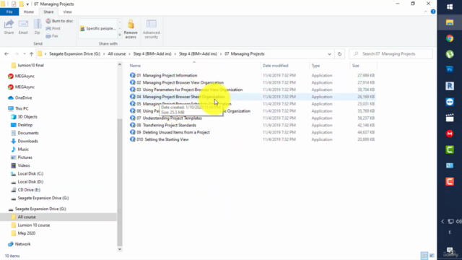This screenshot has height=260, width=462.
Task: Go back with the back arrow
Action: pyautogui.click(x=6, y=54)
